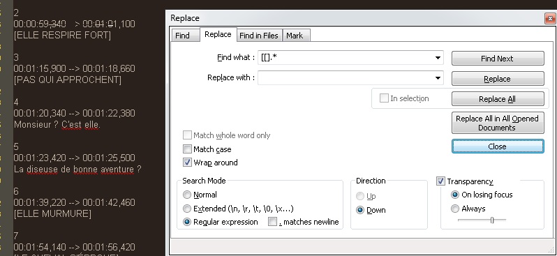The height and width of the screenshot is (256, 557).
Task: Switch to the Mark tab
Action: click(295, 36)
